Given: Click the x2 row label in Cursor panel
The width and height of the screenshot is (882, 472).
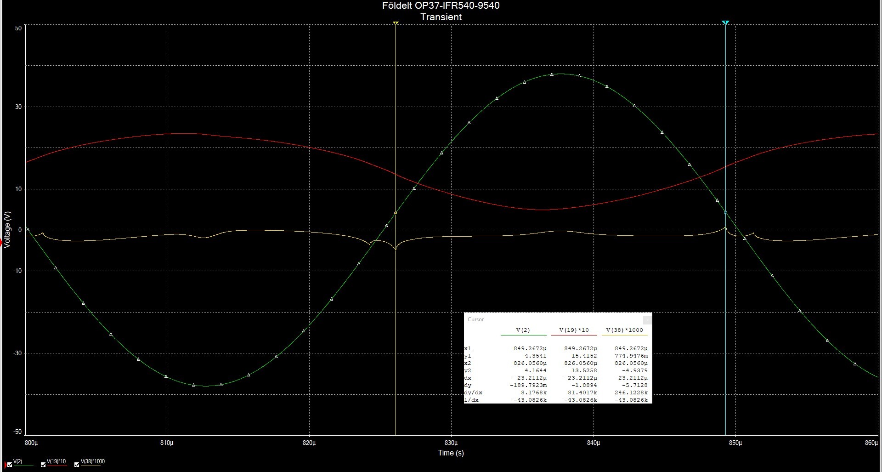Looking at the screenshot, I should point(468,363).
